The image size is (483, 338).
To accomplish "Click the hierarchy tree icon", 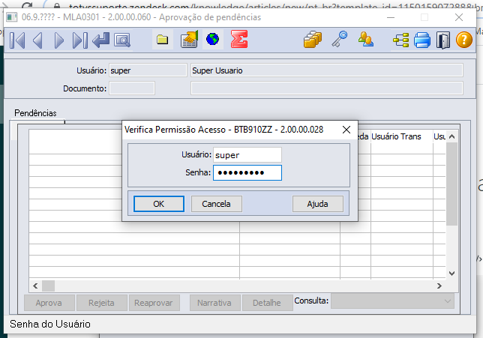I will 400,40.
